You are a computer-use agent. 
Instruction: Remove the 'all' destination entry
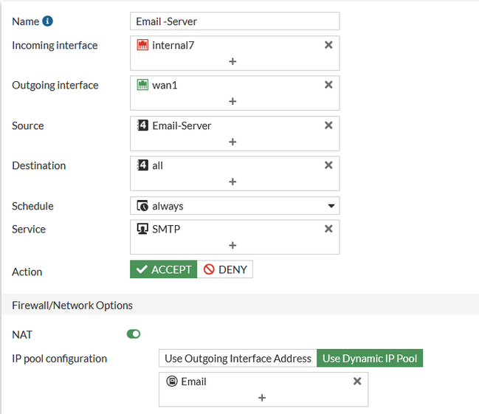pyautogui.click(x=328, y=165)
